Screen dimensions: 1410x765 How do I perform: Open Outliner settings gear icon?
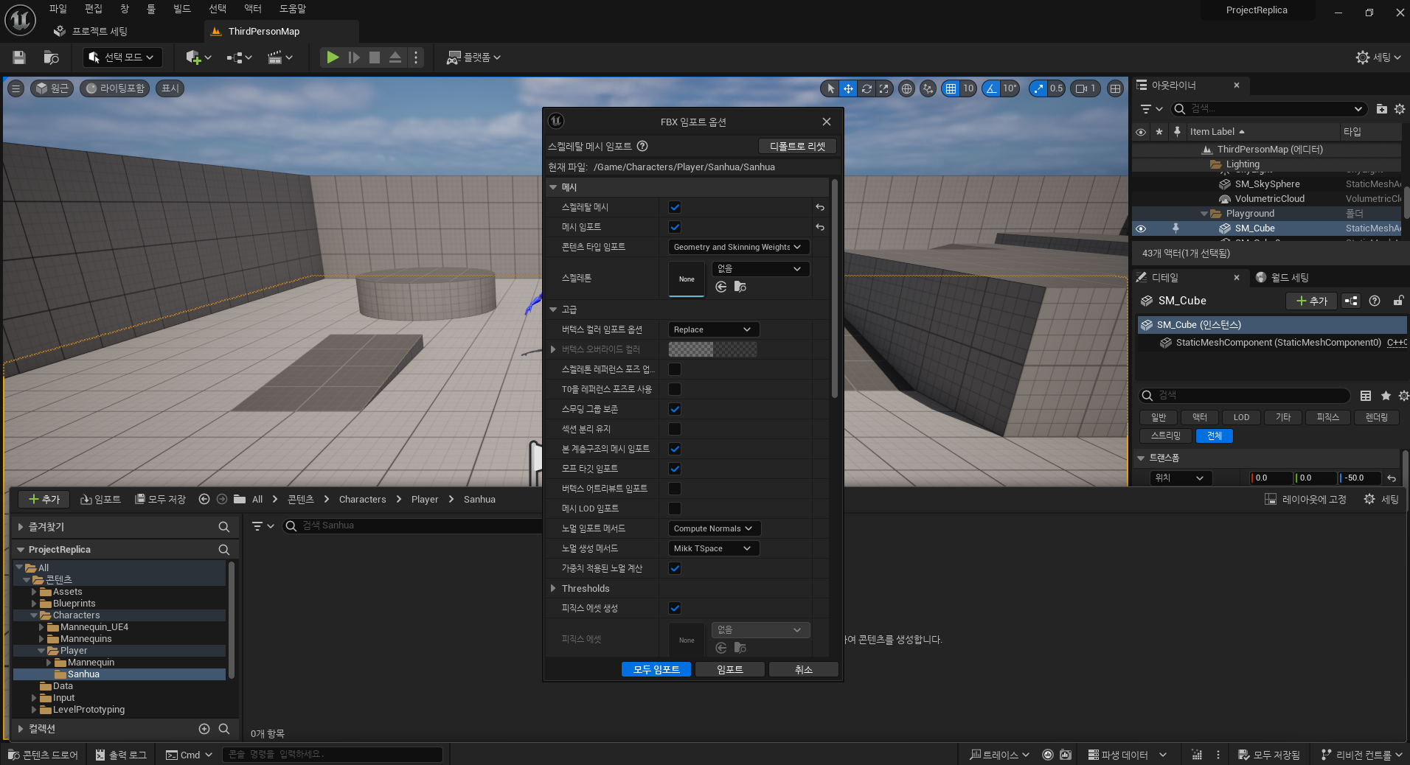(1400, 109)
